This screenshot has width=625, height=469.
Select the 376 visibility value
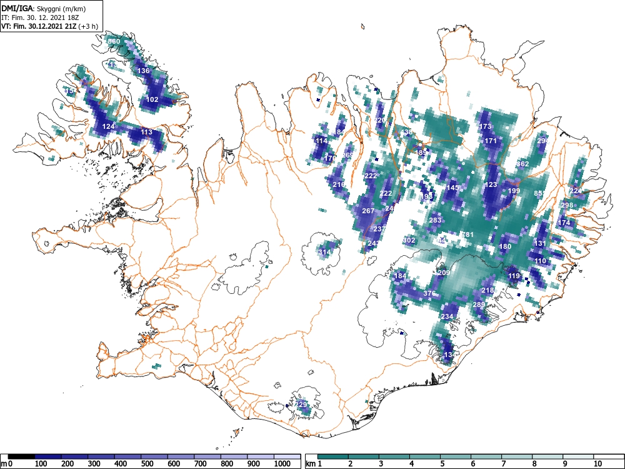coord(429,293)
